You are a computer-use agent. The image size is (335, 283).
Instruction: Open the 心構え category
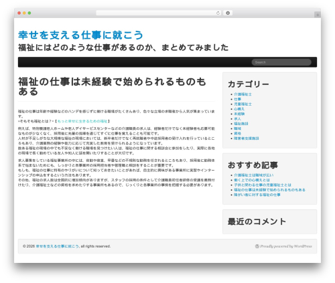pyautogui.click(x=239, y=109)
